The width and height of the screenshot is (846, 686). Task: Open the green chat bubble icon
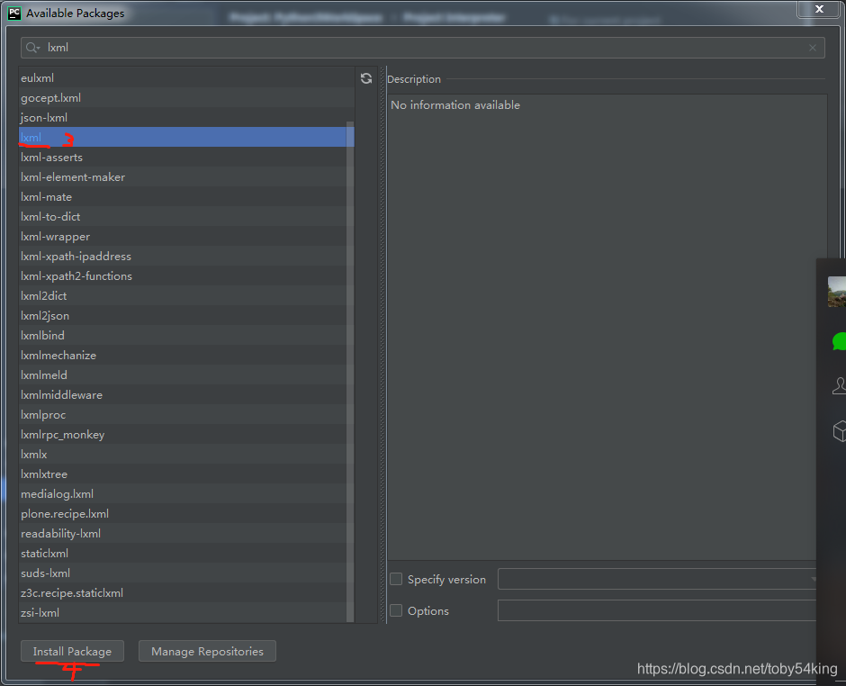[x=839, y=341]
